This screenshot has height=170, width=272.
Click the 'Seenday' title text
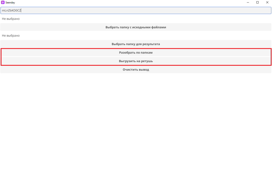click(x=10, y=2)
